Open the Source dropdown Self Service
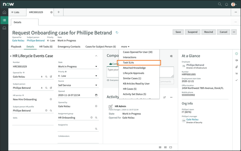Viewport: 241px width, 151px height. pyautogui.click(x=78, y=85)
